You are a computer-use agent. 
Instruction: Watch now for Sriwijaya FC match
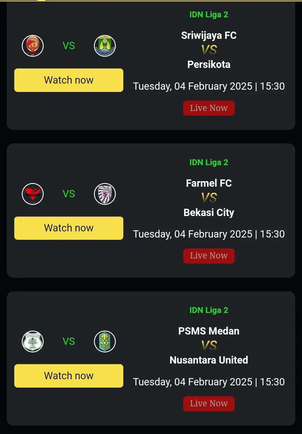69,80
